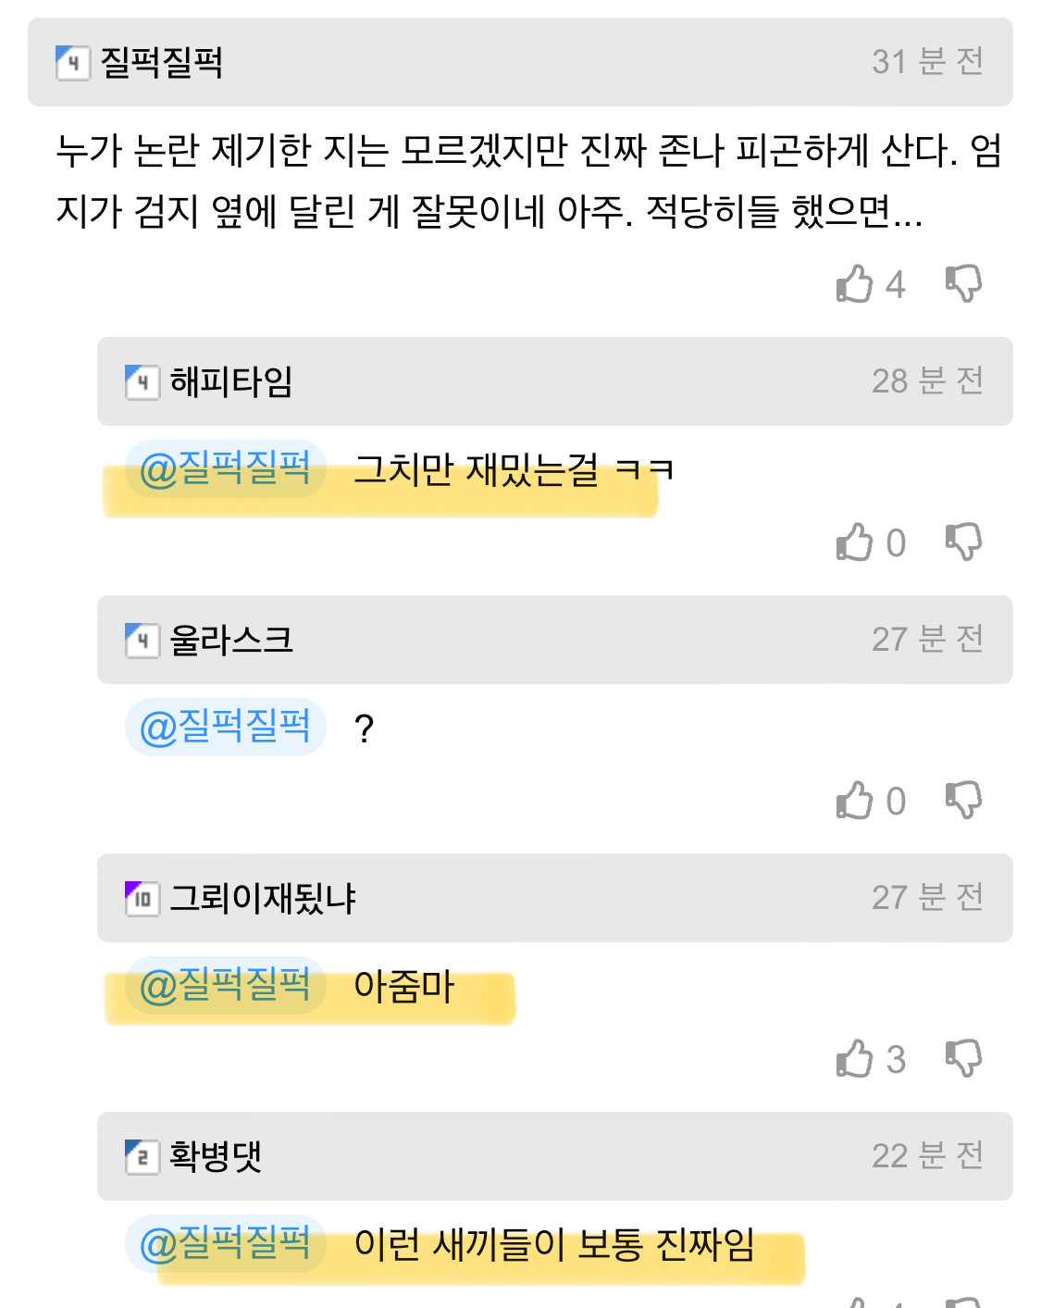
Task: Thumbs up 울라스크's question mark reply
Action: 855,801
